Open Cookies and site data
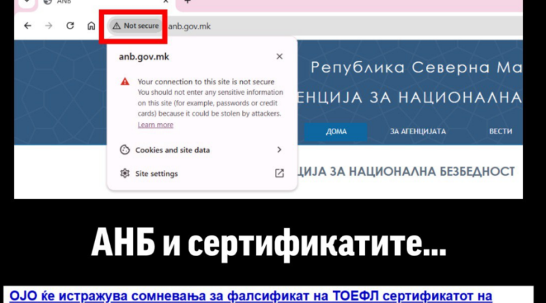Screen dimensions: 546x303 [201, 150]
